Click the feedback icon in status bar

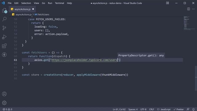(188, 109)
